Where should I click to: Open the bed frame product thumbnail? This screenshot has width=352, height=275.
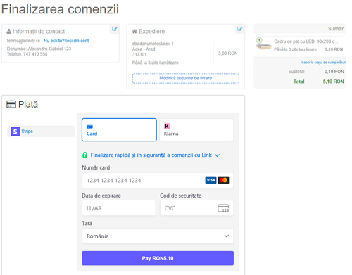coord(263,44)
